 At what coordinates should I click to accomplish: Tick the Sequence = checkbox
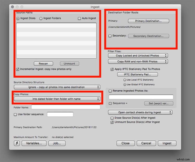(110, 103)
